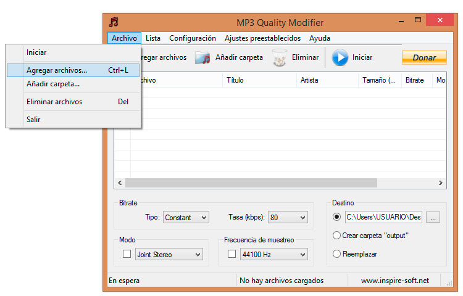The height and width of the screenshot is (296, 463).
Task: Close the MP3 Quality Modifier window
Action: [x=440, y=20]
